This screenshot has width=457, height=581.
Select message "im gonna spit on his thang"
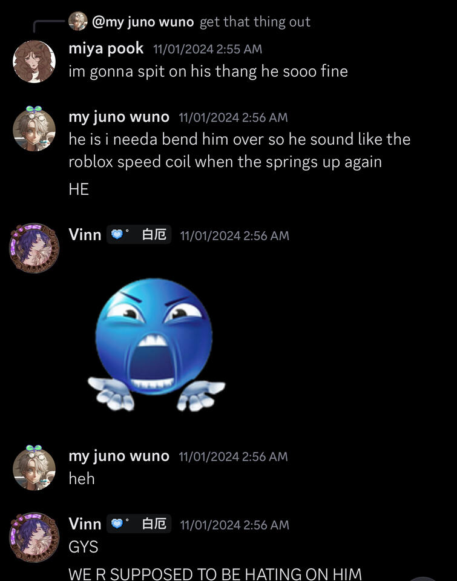pyautogui.click(x=208, y=71)
